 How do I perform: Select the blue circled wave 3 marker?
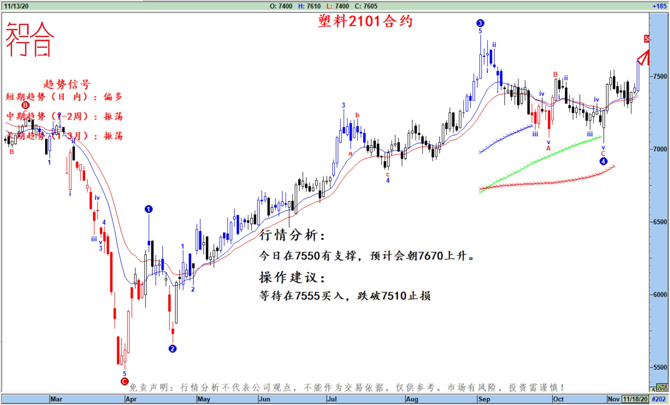(x=480, y=23)
